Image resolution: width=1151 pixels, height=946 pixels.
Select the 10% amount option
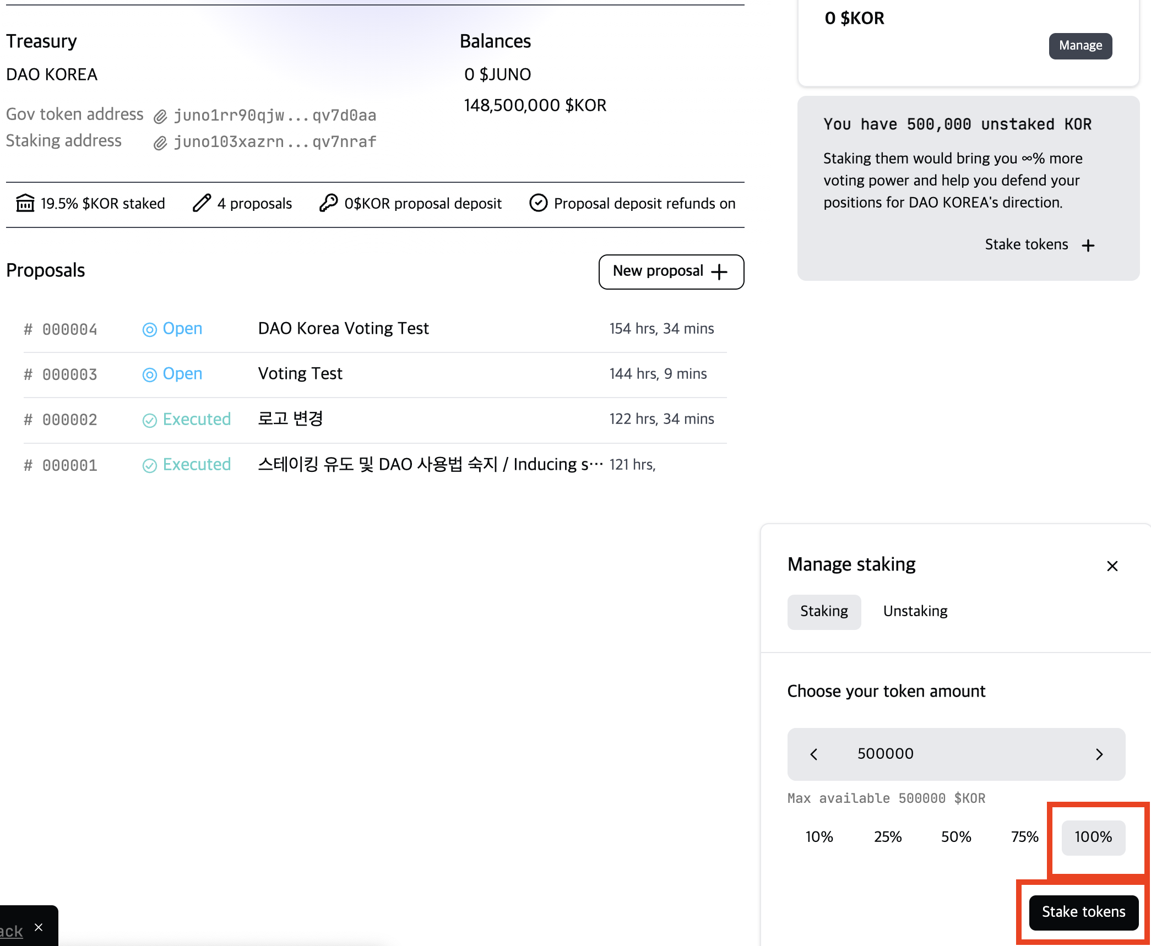click(819, 837)
